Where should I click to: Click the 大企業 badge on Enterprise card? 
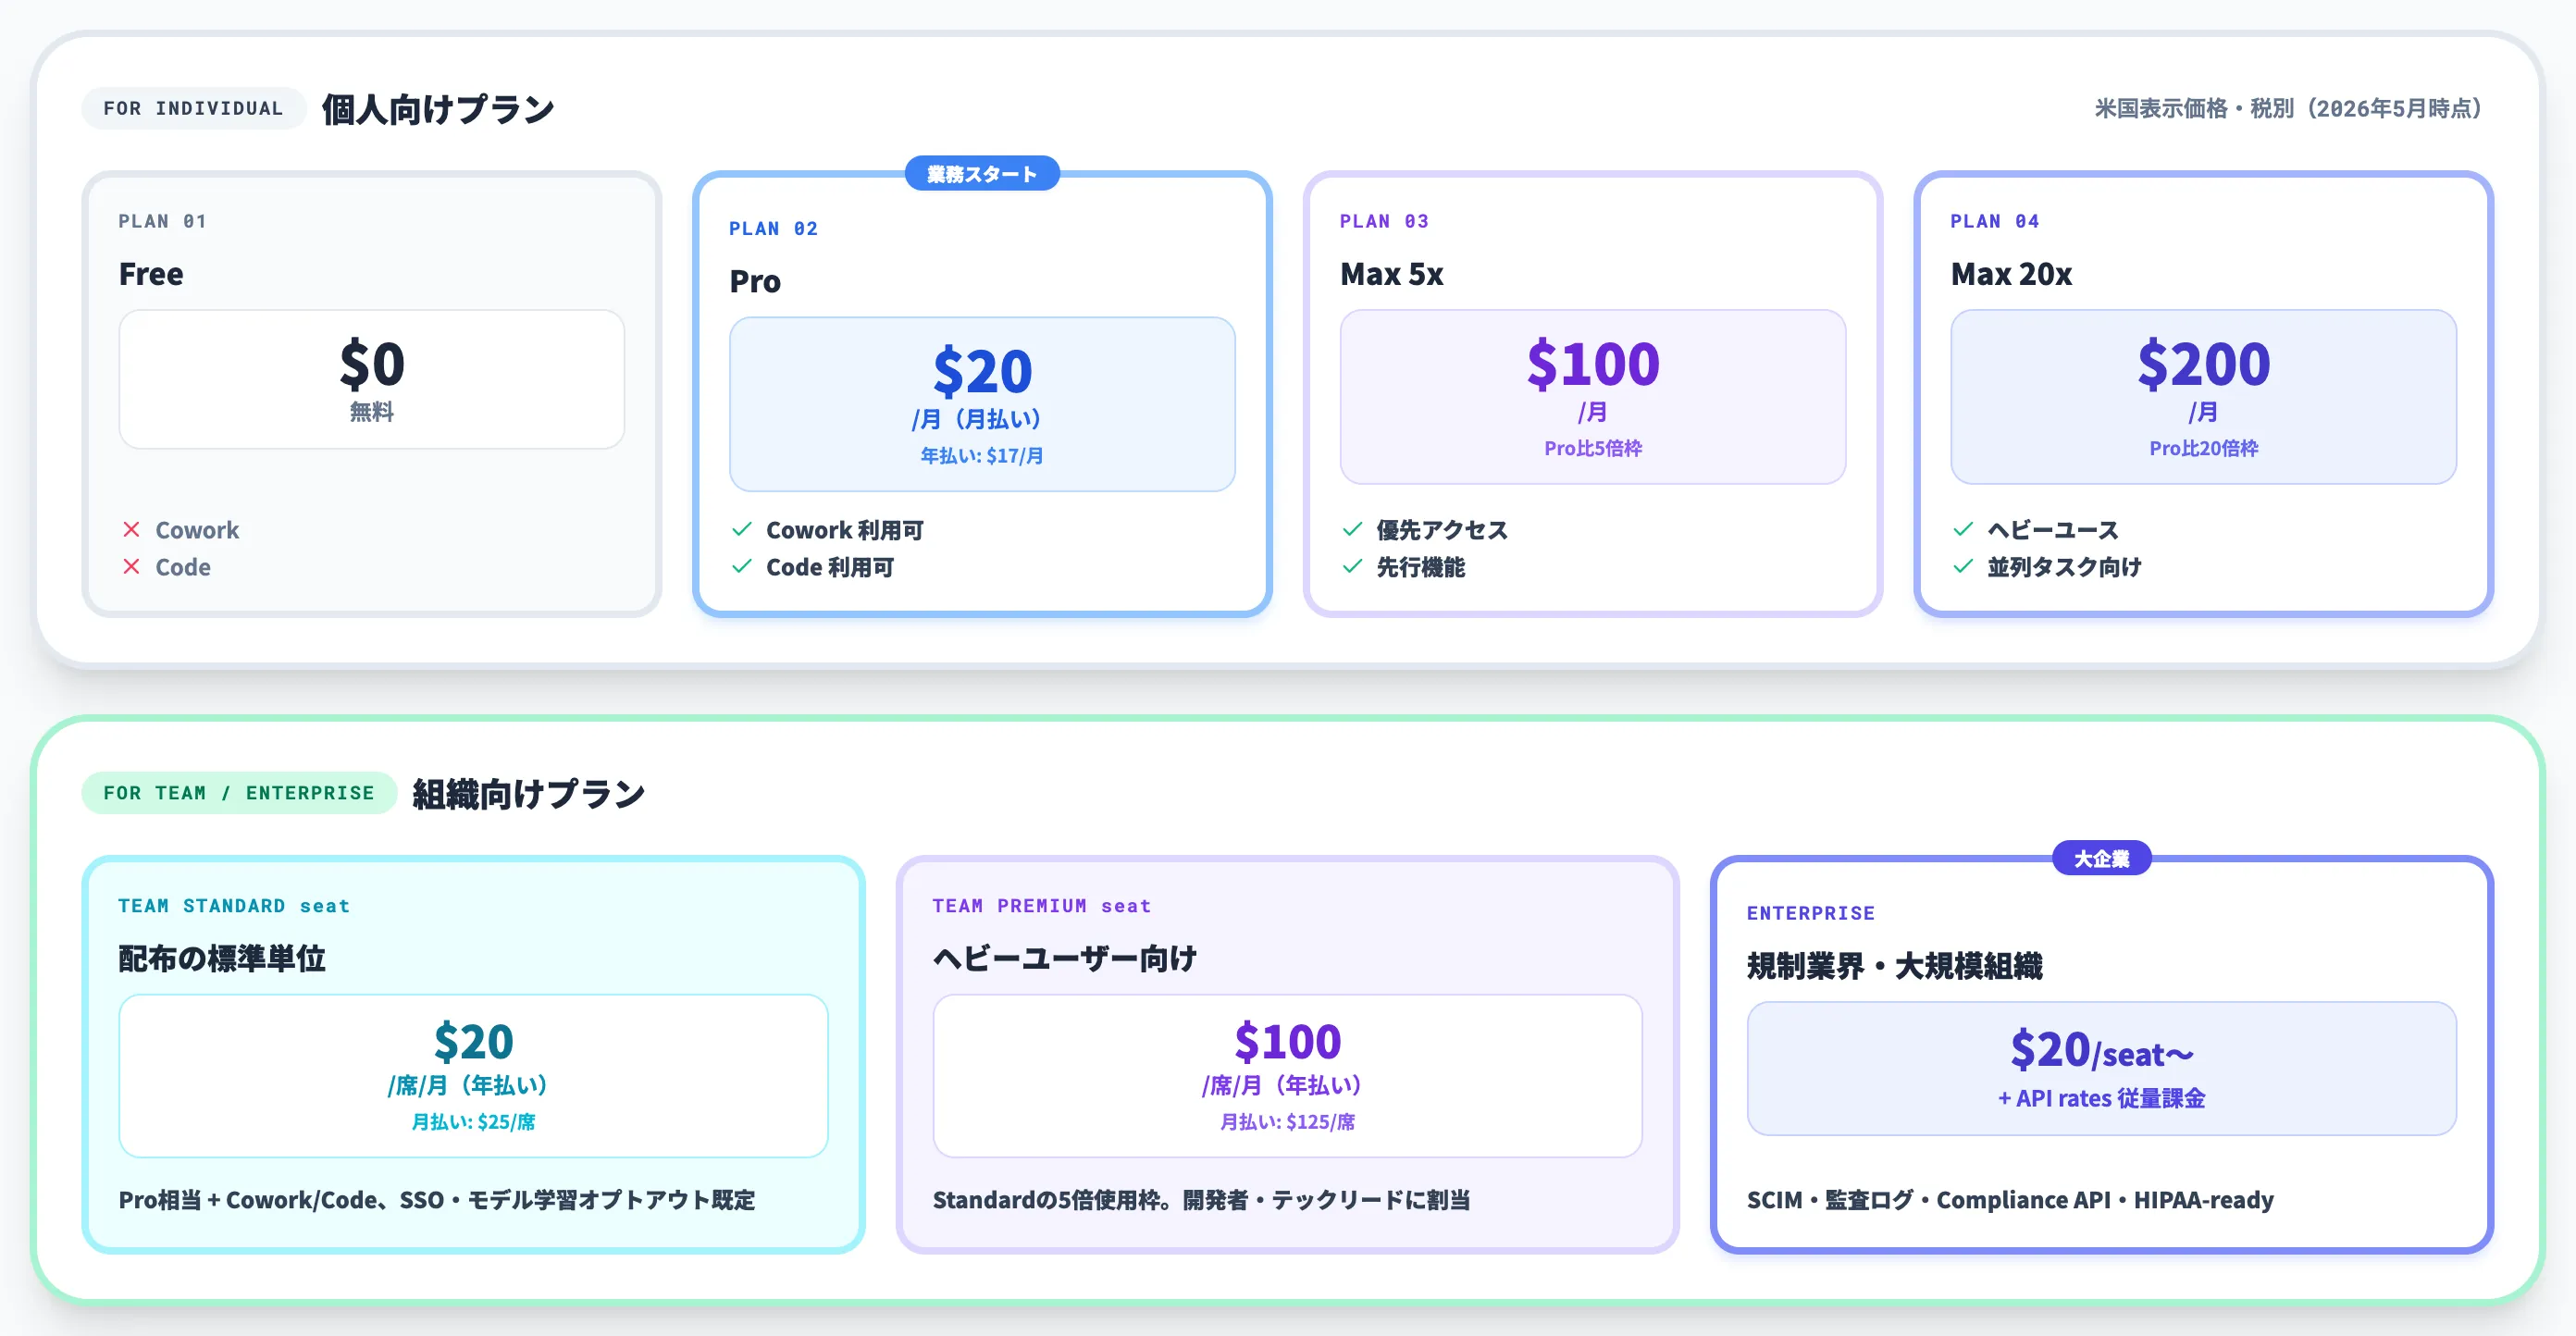click(x=2101, y=859)
